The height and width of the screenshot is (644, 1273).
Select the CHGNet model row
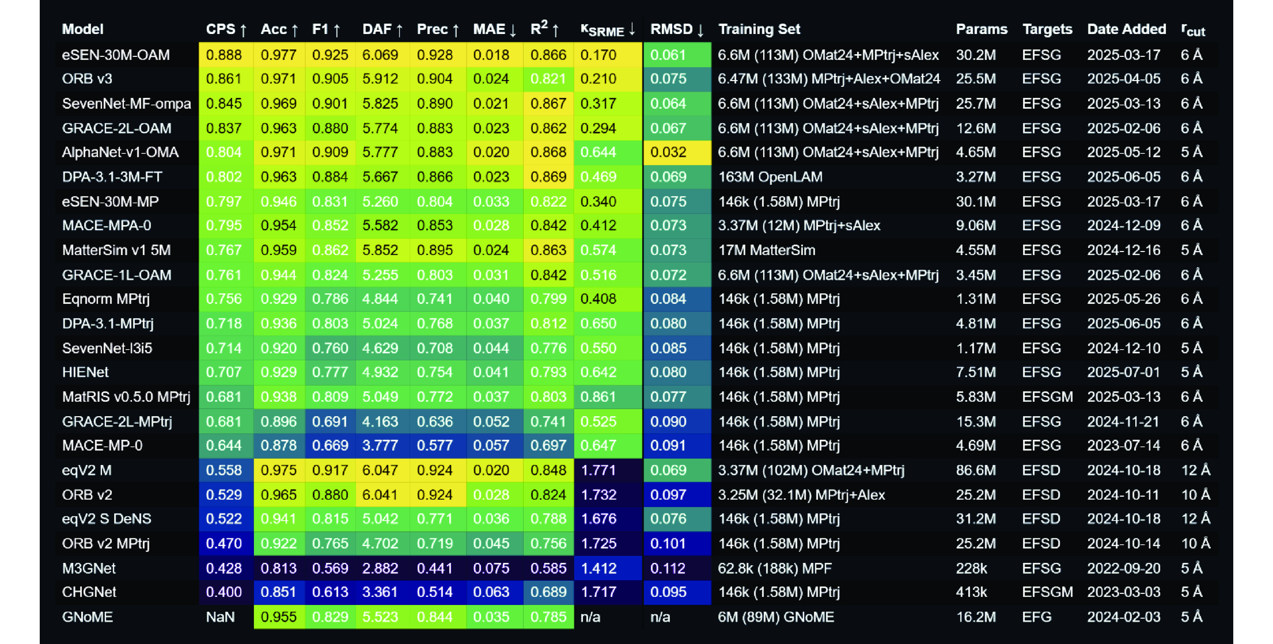point(89,592)
